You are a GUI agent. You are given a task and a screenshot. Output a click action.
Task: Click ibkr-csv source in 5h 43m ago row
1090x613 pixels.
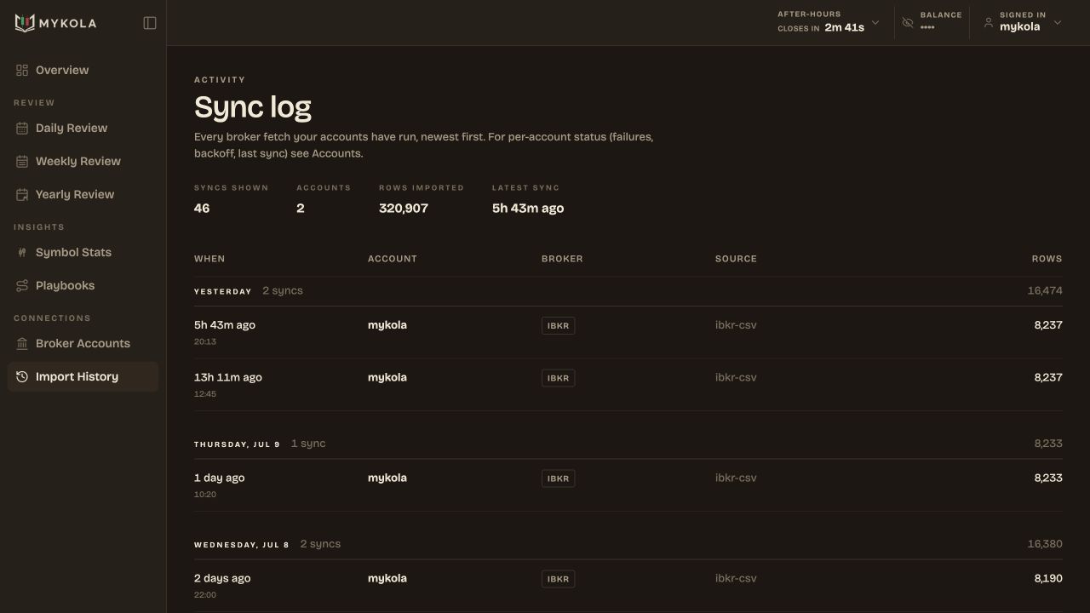(x=736, y=324)
